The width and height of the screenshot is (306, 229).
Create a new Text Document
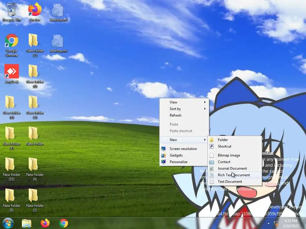(235, 182)
